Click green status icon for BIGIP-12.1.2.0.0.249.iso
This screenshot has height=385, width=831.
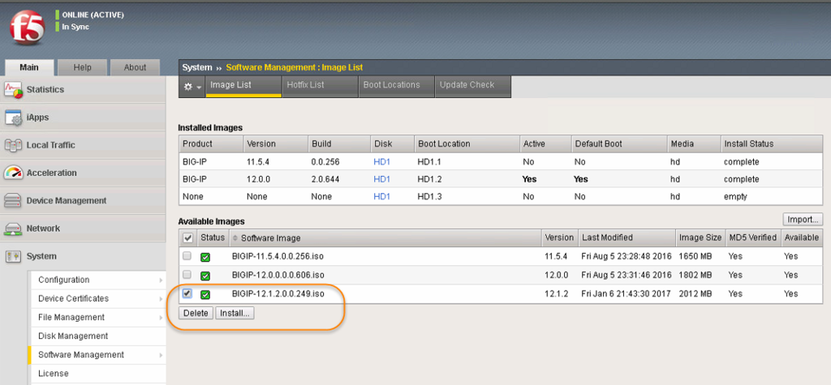point(205,294)
